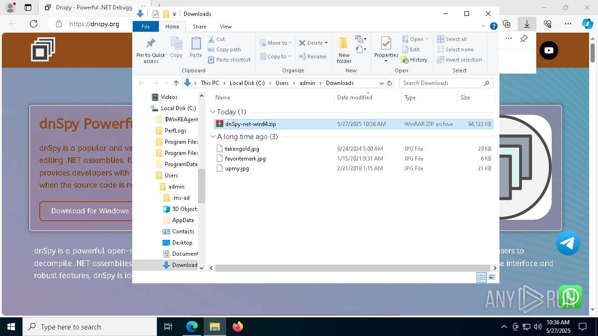This screenshot has height=336, width=598.
Task: Switch to the View ribbon tab
Action: 226,27
